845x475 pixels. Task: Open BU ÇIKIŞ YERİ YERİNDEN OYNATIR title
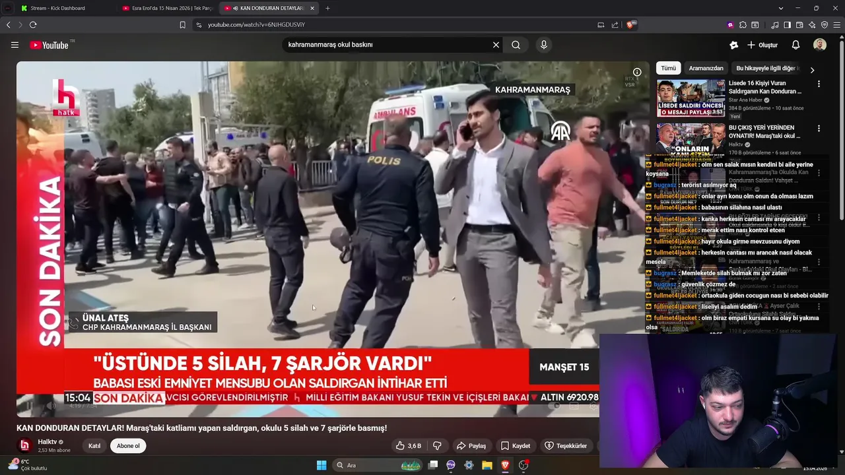click(x=764, y=132)
